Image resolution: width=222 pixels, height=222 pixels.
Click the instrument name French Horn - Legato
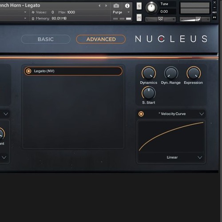click(20, 5)
